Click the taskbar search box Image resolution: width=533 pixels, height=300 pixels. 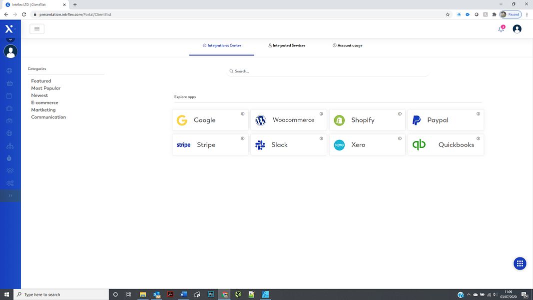tap(61, 294)
